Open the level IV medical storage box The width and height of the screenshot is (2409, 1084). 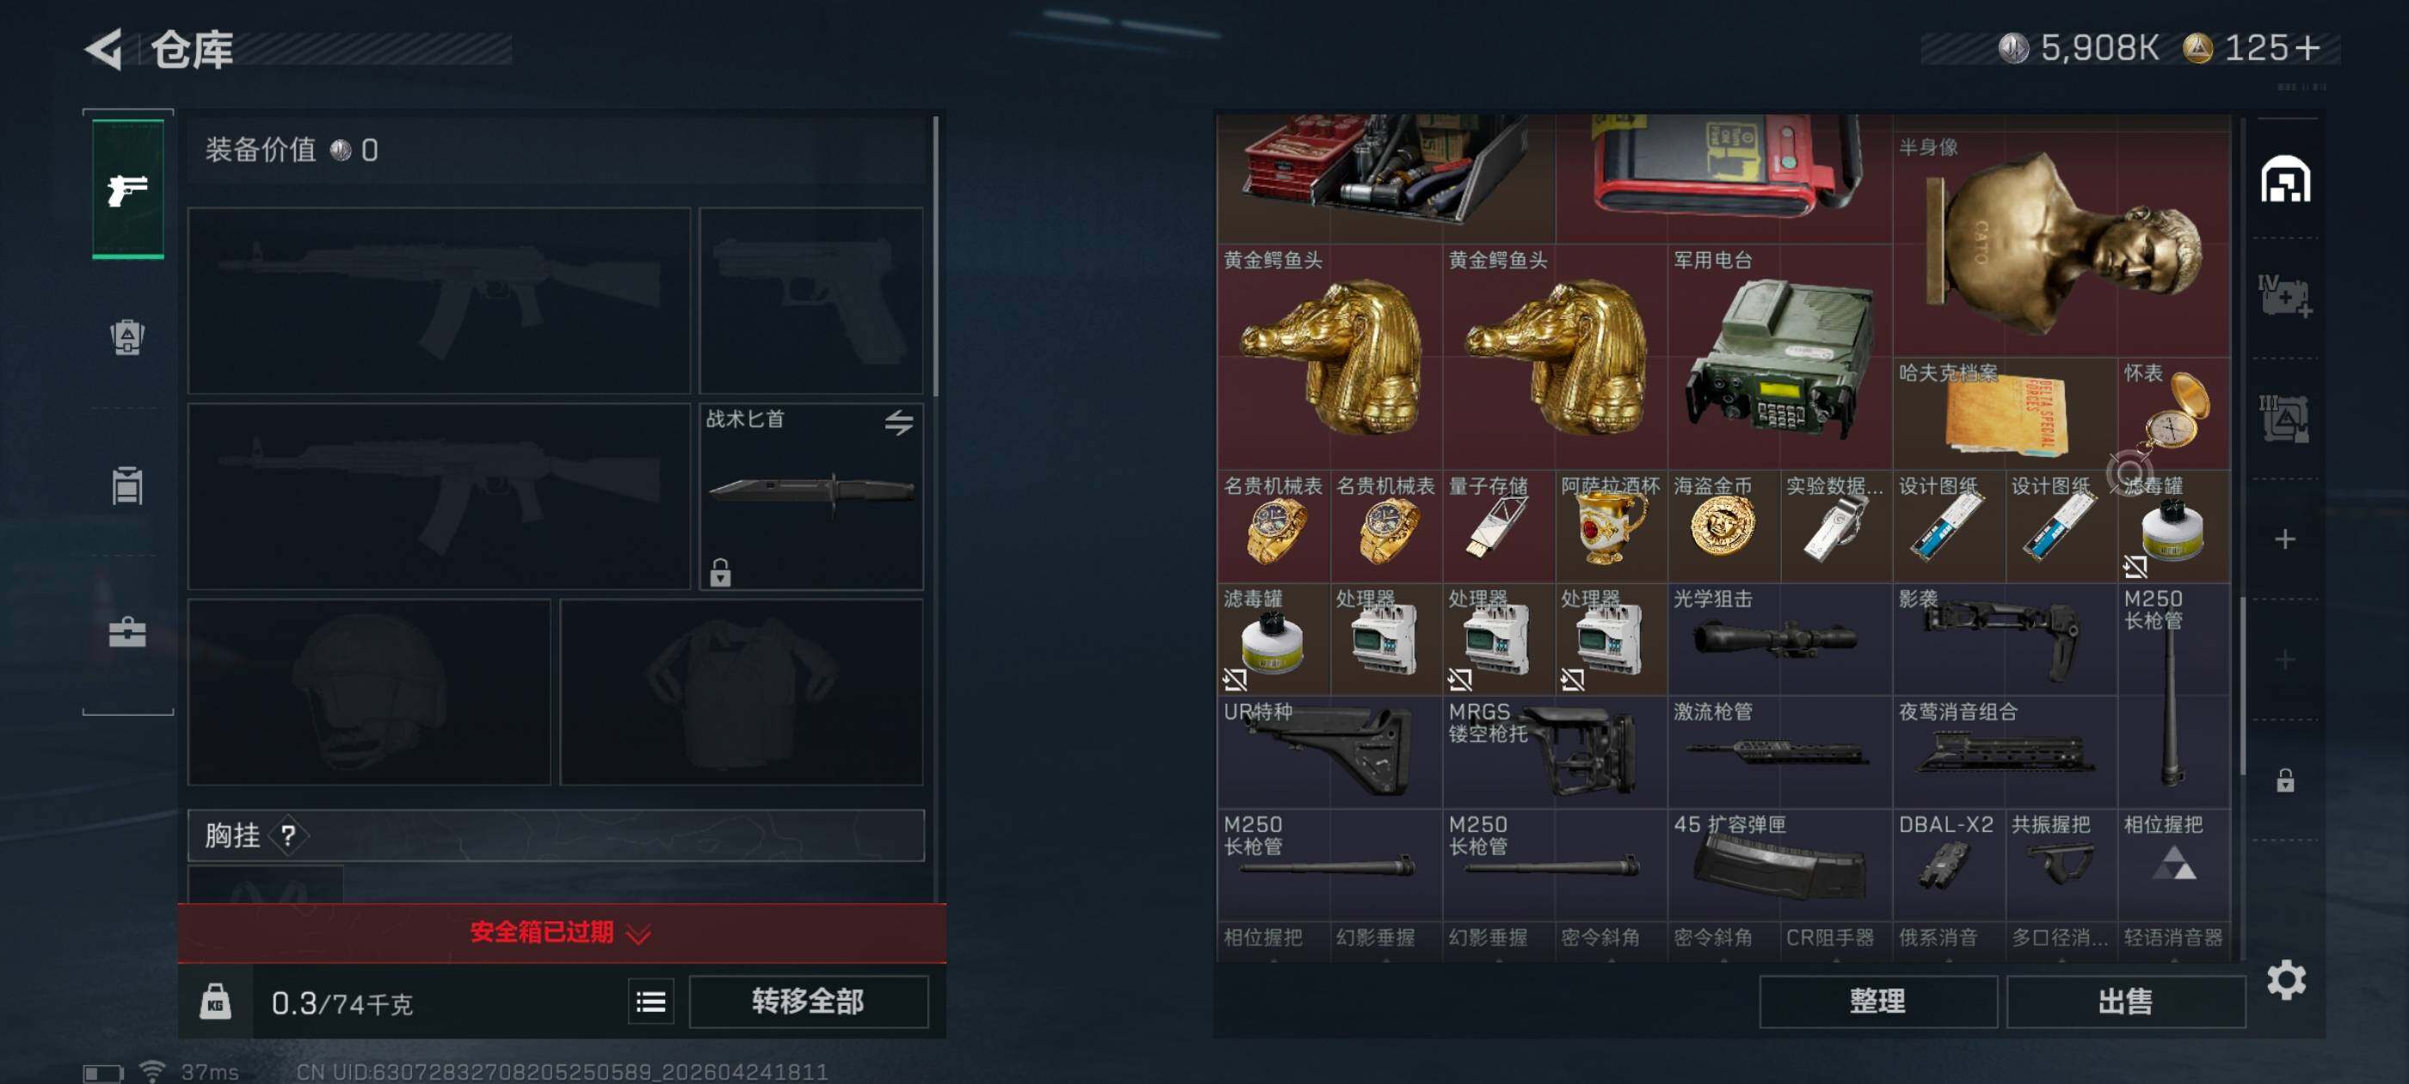pos(2286,298)
